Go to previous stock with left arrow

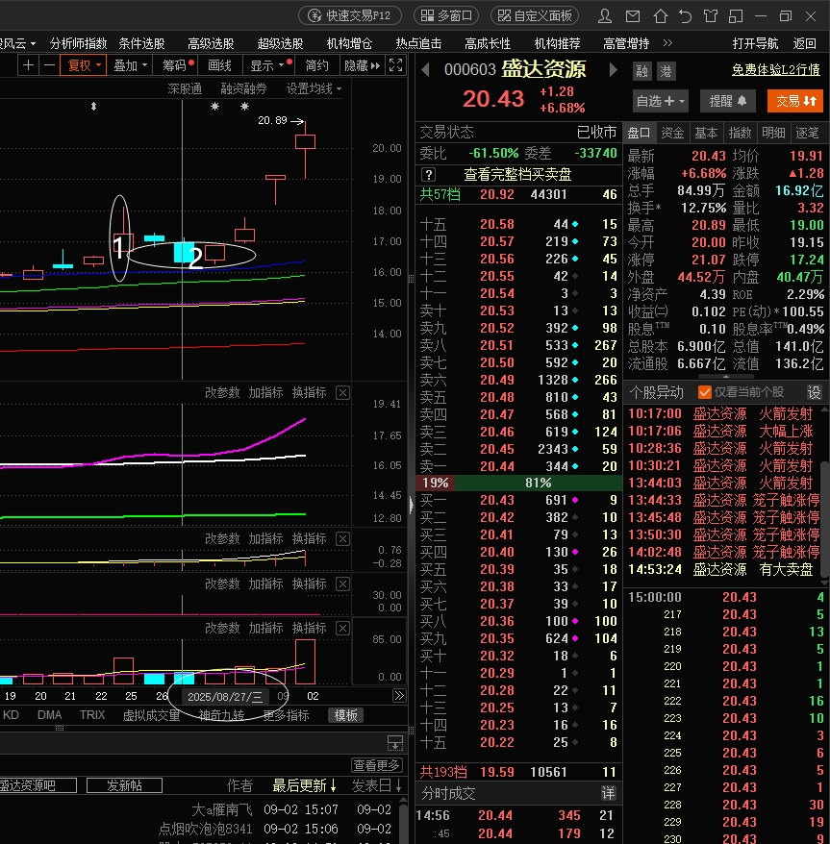(425, 70)
